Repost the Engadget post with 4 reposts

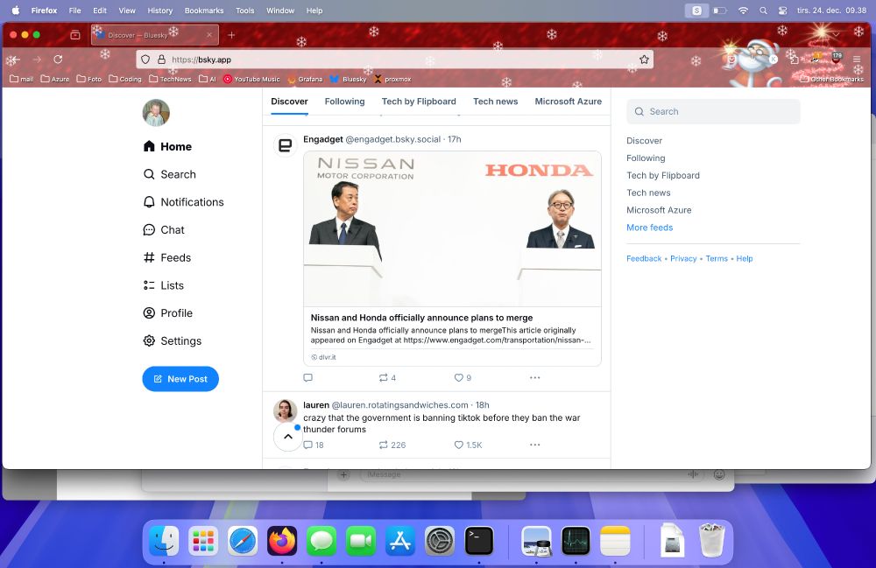pyautogui.click(x=387, y=378)
